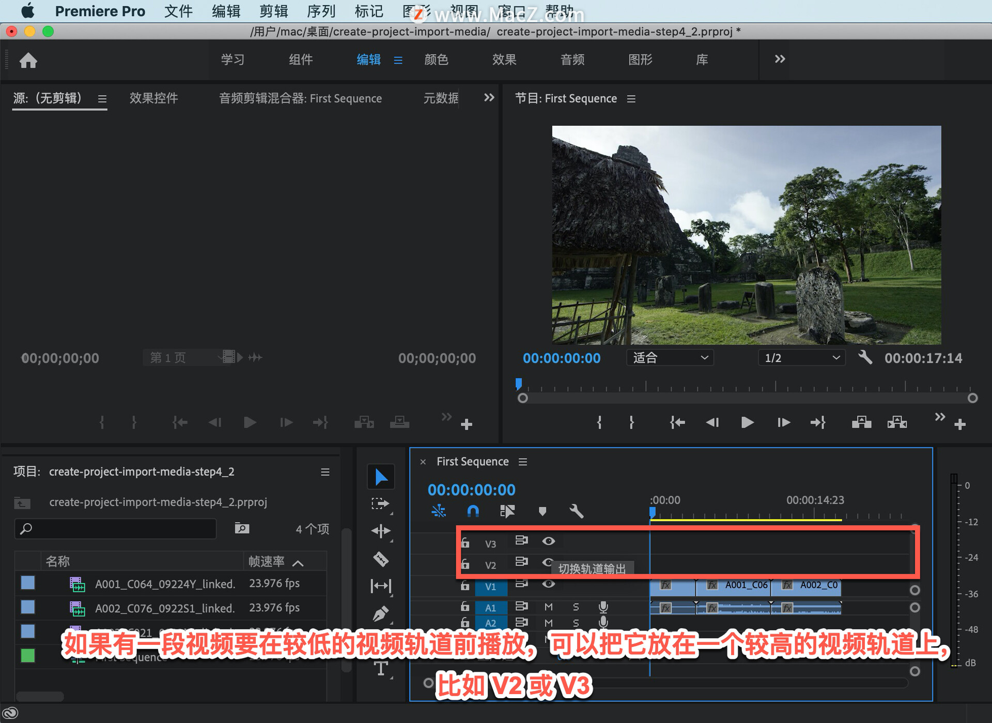Switch to the 颜色 workspace tab
The height and width of the screenshot is (723, 992).
436,59
